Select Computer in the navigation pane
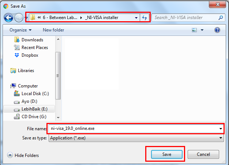The height and width of the screenshot is (165, 229). click(x=28, y=86)
